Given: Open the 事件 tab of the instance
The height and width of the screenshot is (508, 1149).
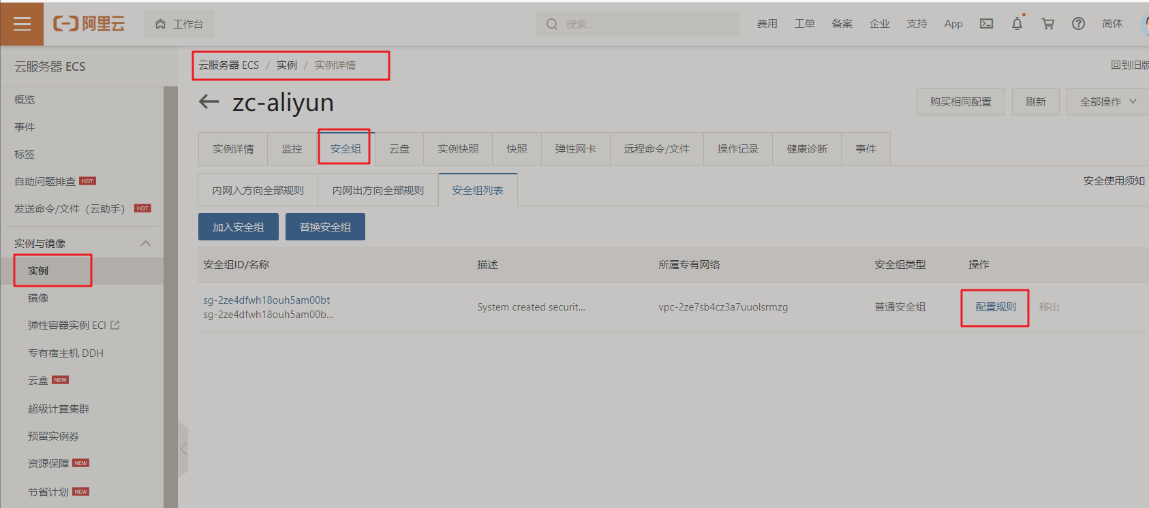Looking at the screenshot, I should 865,149.
